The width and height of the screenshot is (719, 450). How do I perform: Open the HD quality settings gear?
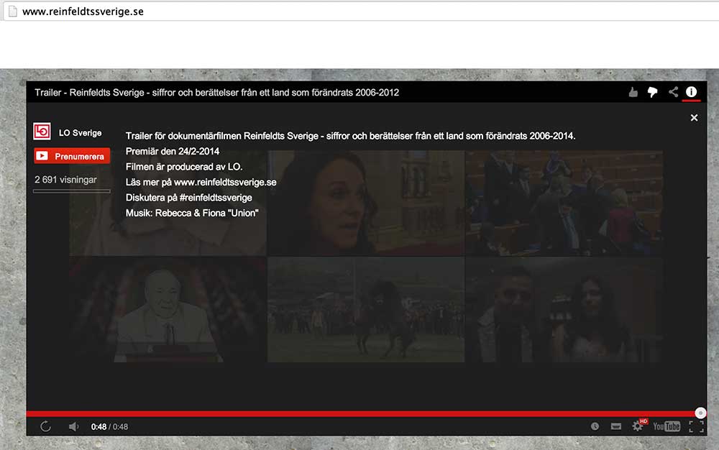click(638, 426)
